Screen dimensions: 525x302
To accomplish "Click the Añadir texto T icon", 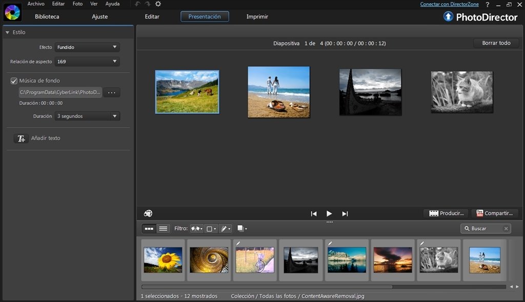I will click(x=21, y=138).
